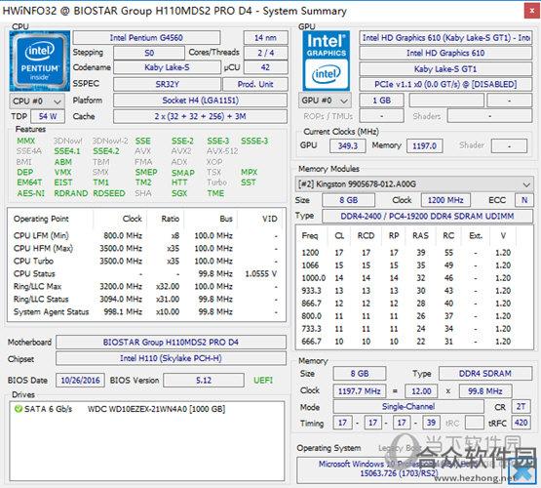Open the GPU #0 selector dropdown
The width and height of the screenshot is (541, 488).
click(x=325, y=101)
